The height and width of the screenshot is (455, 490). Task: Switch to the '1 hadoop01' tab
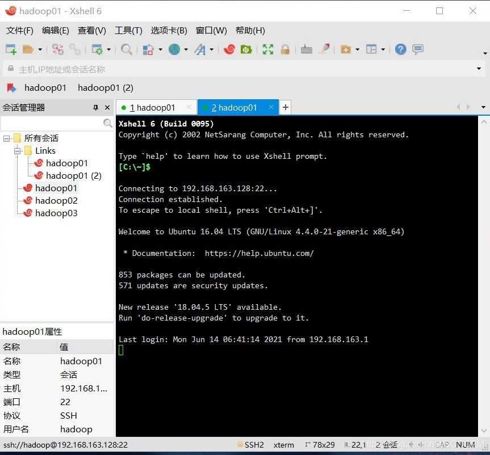pyautogui.click(x=152, y=108)
